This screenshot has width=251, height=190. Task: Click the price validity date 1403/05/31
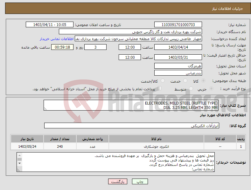pos(178,57)
